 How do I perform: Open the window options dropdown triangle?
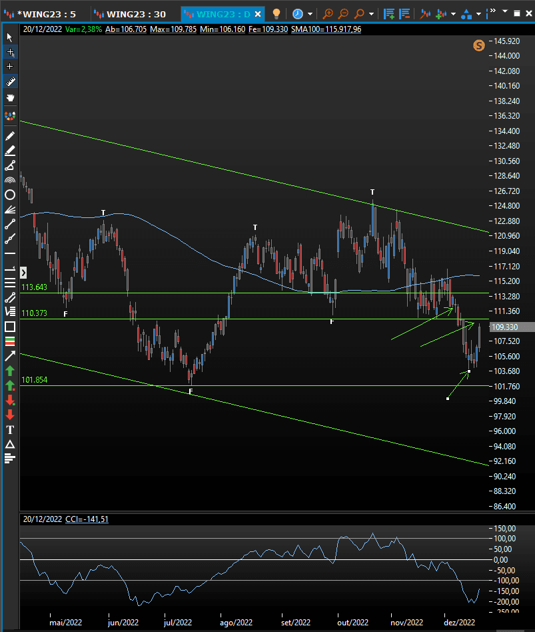click(505, 12)
